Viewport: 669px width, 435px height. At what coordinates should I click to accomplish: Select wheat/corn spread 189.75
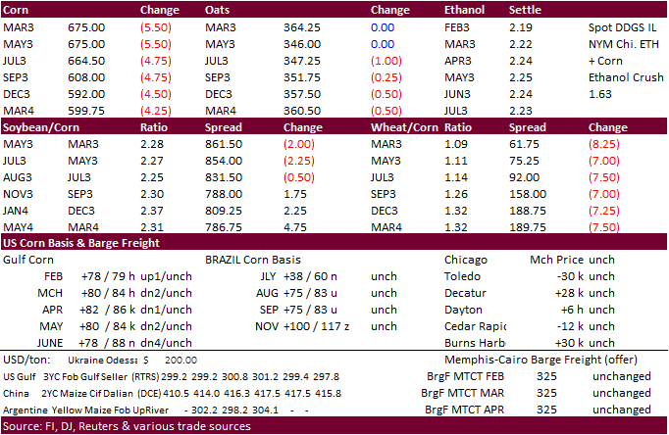tap(528, 227)
